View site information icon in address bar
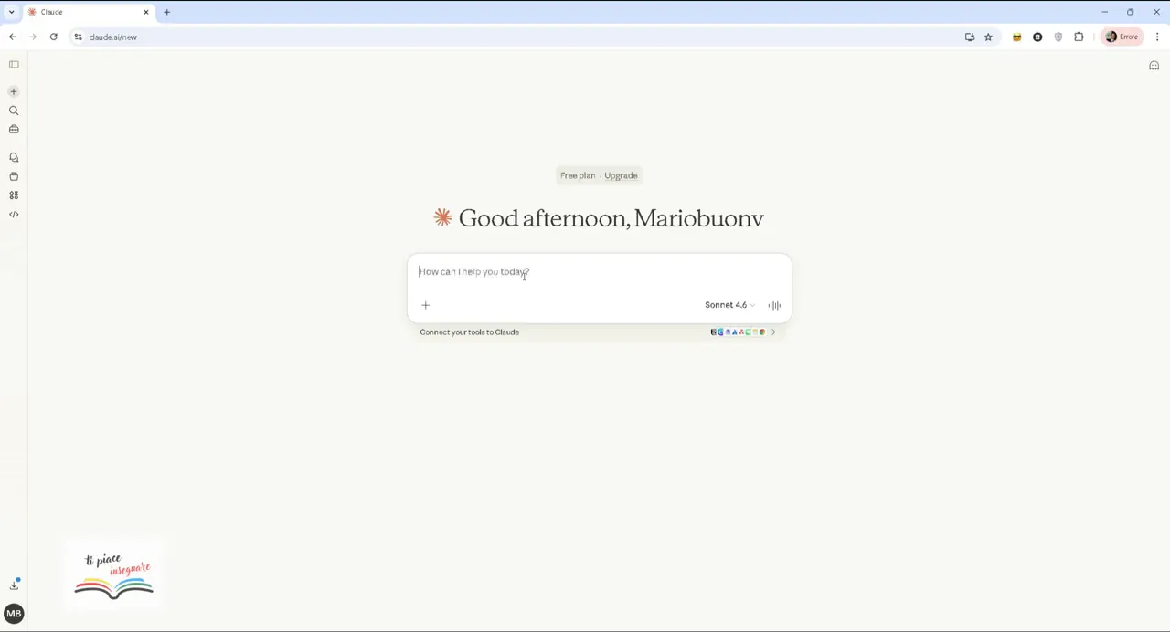Image resolution: width=1170 pixels, height=632 pixels. (x=79, y=37)
